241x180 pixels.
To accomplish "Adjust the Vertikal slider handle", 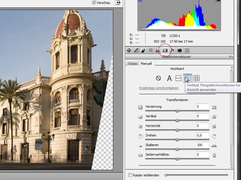I will [x=177, y=121].
